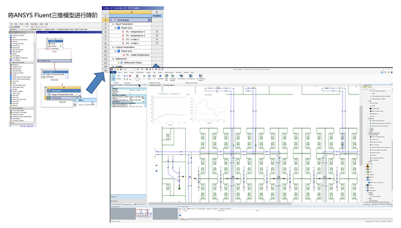Click Solution cell icon in Fluent system
This screenshot has width=401, height=228.
49,46
